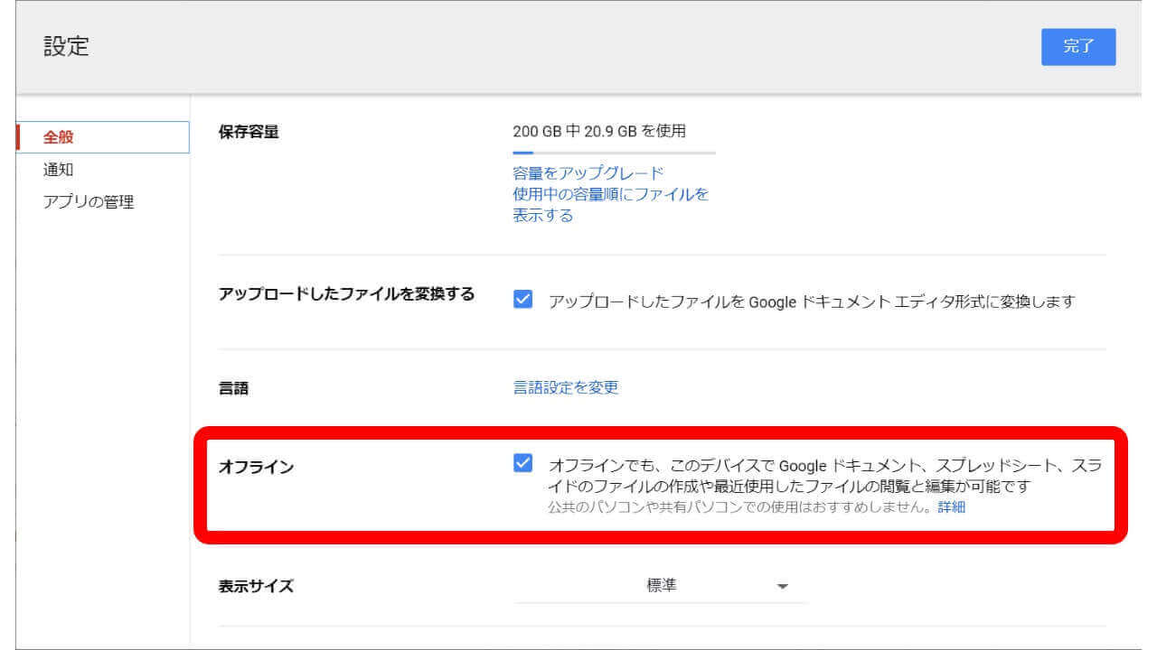Screen dimensions: 1157x650
Task: Click the 保存容量 heading label
Action: tap(249, 132)
